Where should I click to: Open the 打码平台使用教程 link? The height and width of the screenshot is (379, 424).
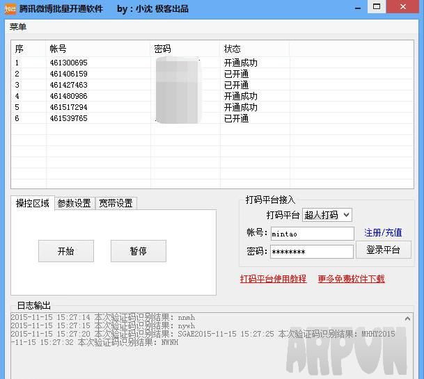click(273, 279)
